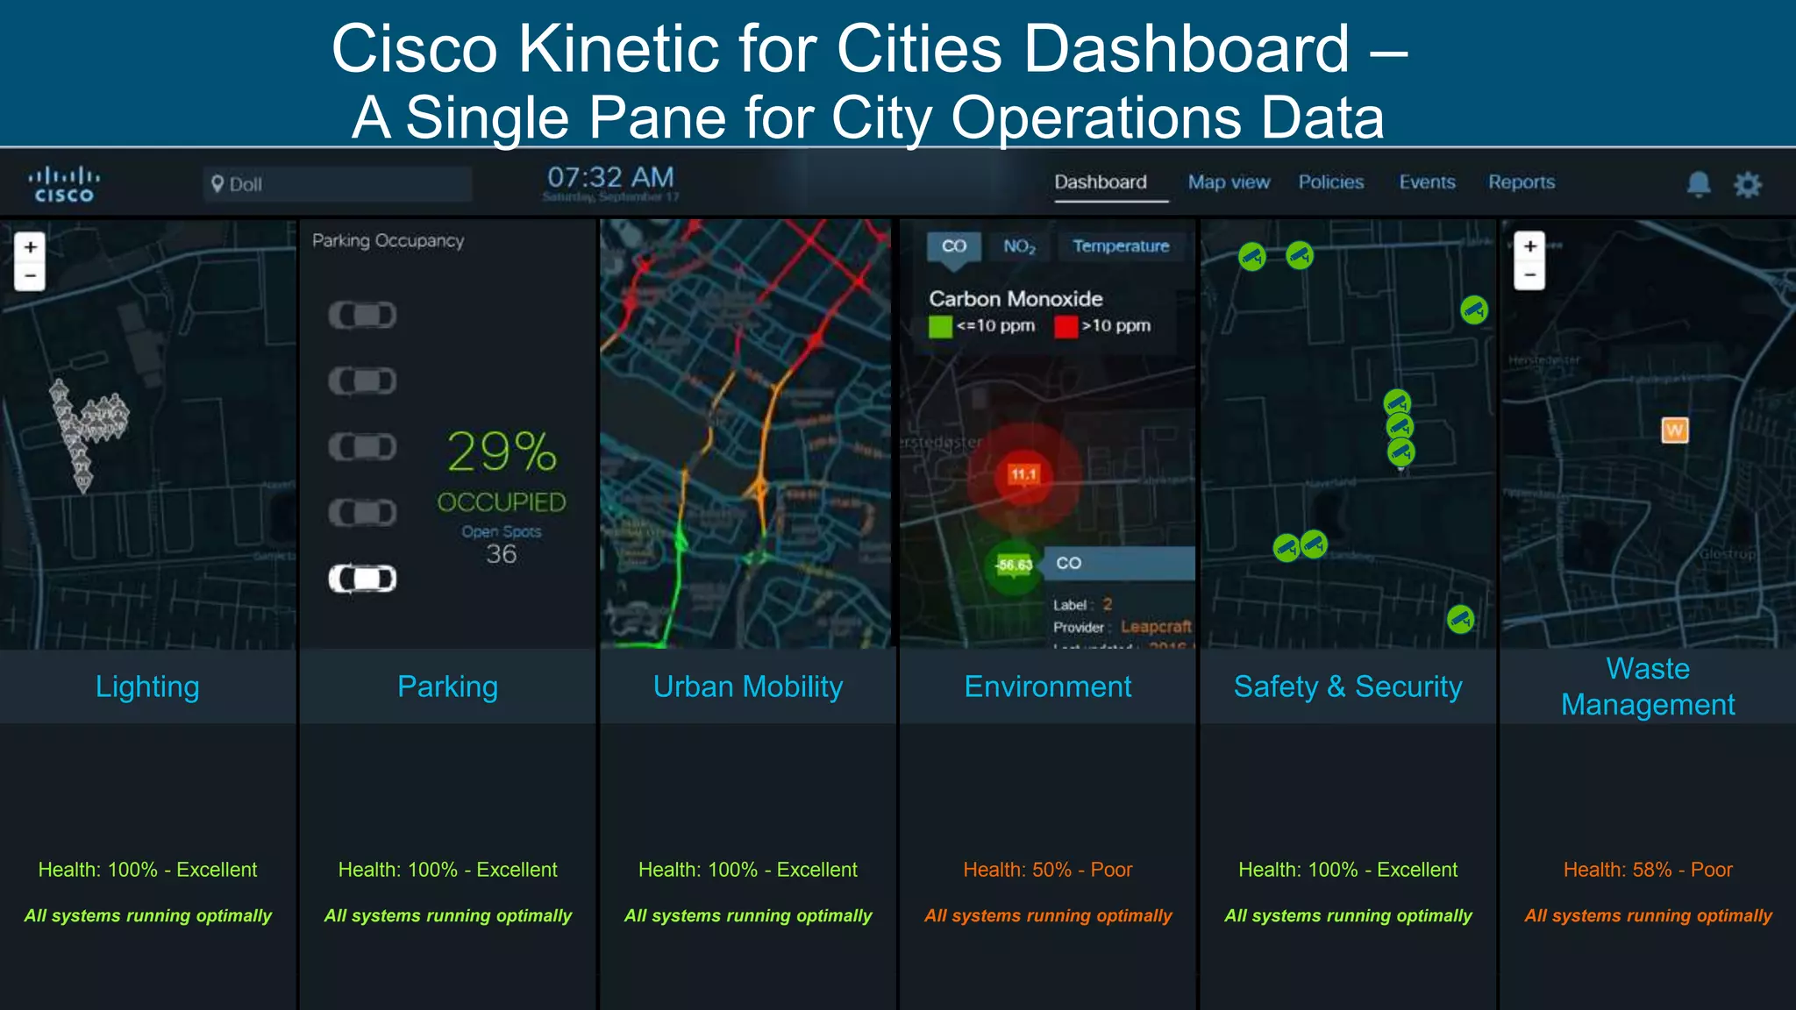The width and height of the screenshot is (1796, 1010).
Task: Select the Temperature tab in Environment
Action: [x=1121, y=246]
